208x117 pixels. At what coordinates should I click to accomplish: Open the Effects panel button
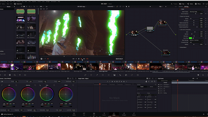(x=198, y=4)
